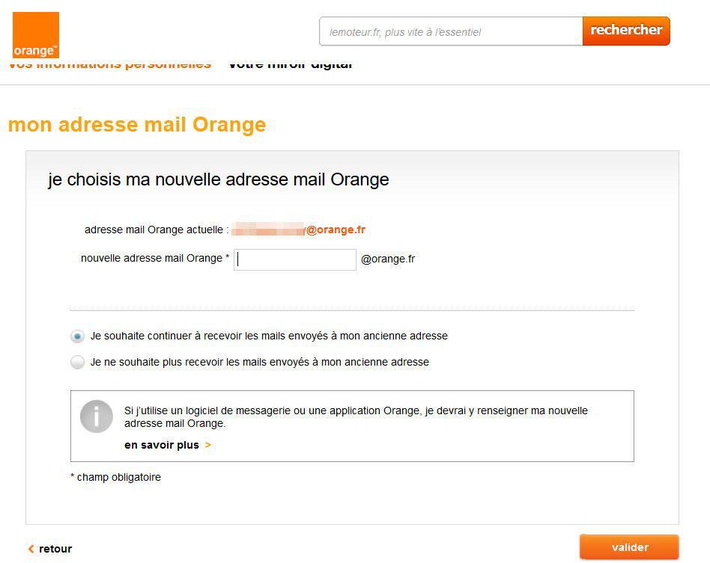Click the current @orange.fr address in orange

336,230
